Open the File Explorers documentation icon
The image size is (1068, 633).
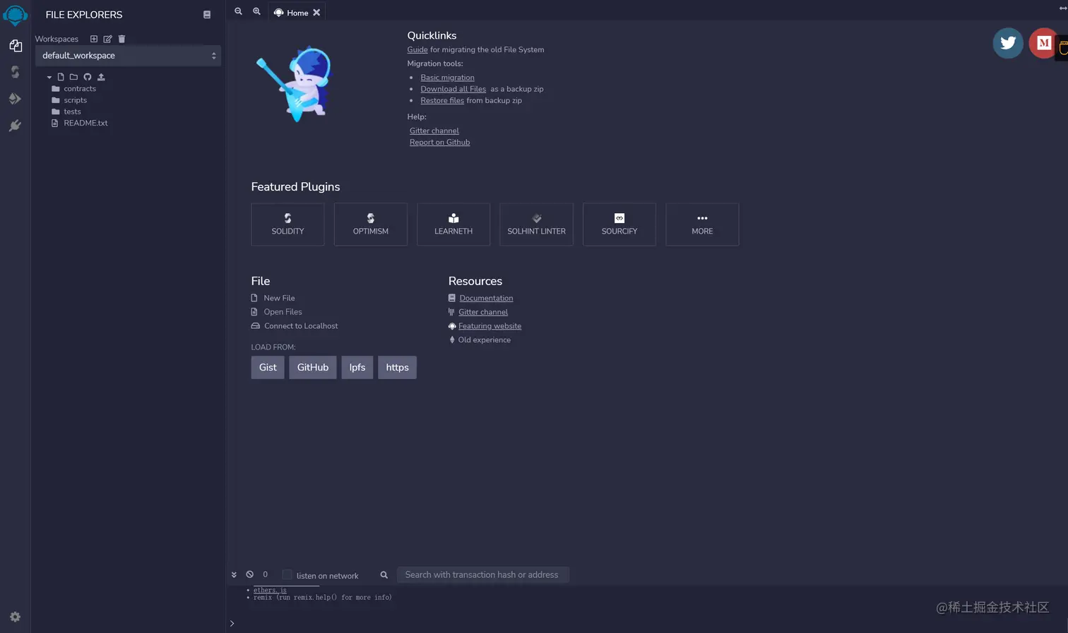207,15
